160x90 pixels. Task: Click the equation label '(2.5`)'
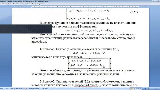click(x=134, y=12)
